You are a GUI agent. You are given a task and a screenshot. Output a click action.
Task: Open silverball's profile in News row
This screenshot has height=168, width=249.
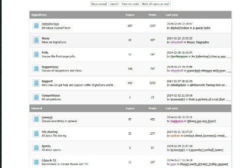(177, 42)
